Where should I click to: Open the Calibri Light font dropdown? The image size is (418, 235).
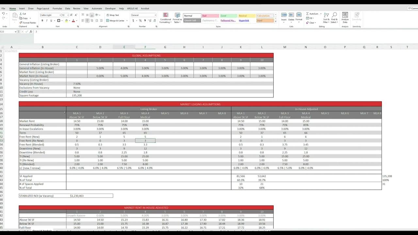(60, 15)
